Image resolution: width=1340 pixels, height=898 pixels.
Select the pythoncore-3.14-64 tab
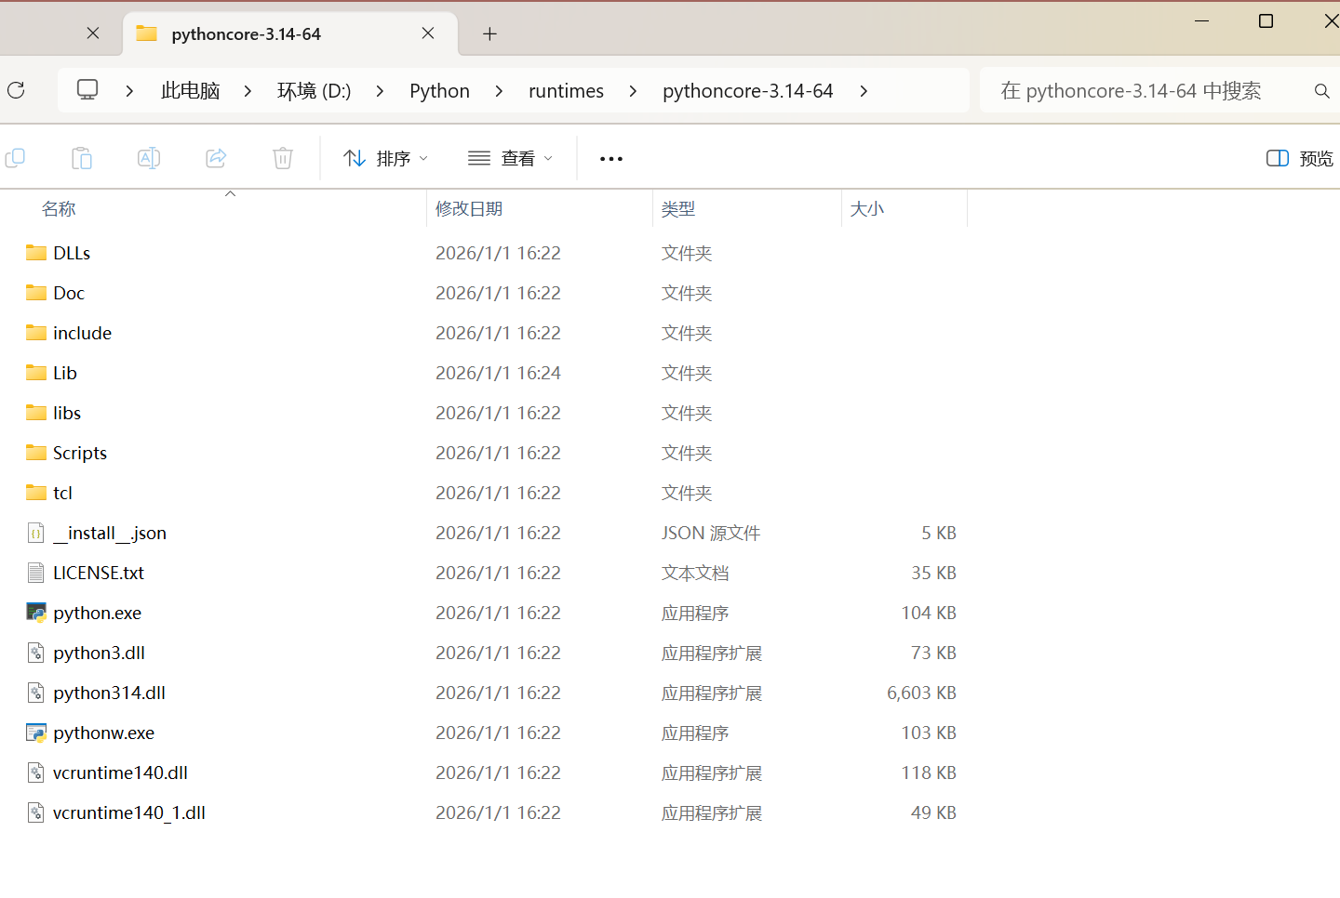246,33
